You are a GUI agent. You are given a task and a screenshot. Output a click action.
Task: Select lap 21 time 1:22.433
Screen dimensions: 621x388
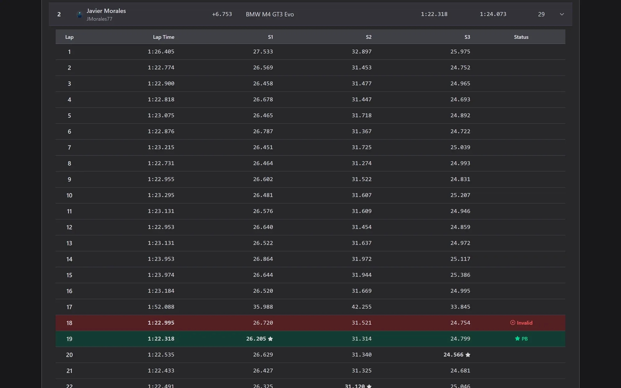pos(161,371)
